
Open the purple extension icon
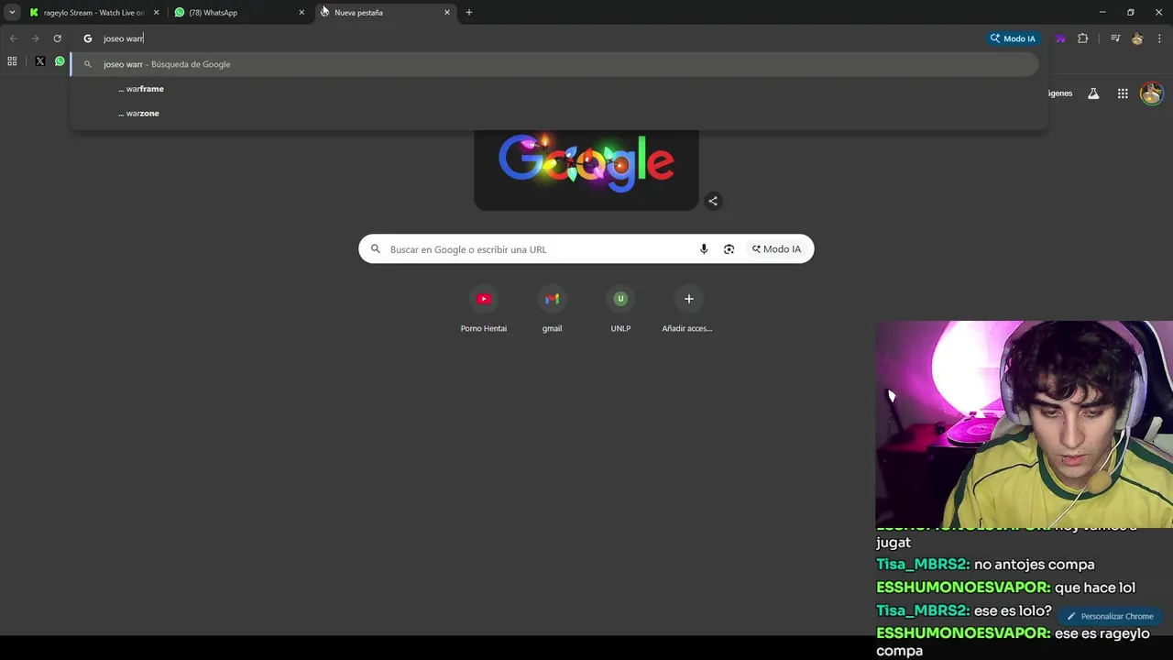1060,38
